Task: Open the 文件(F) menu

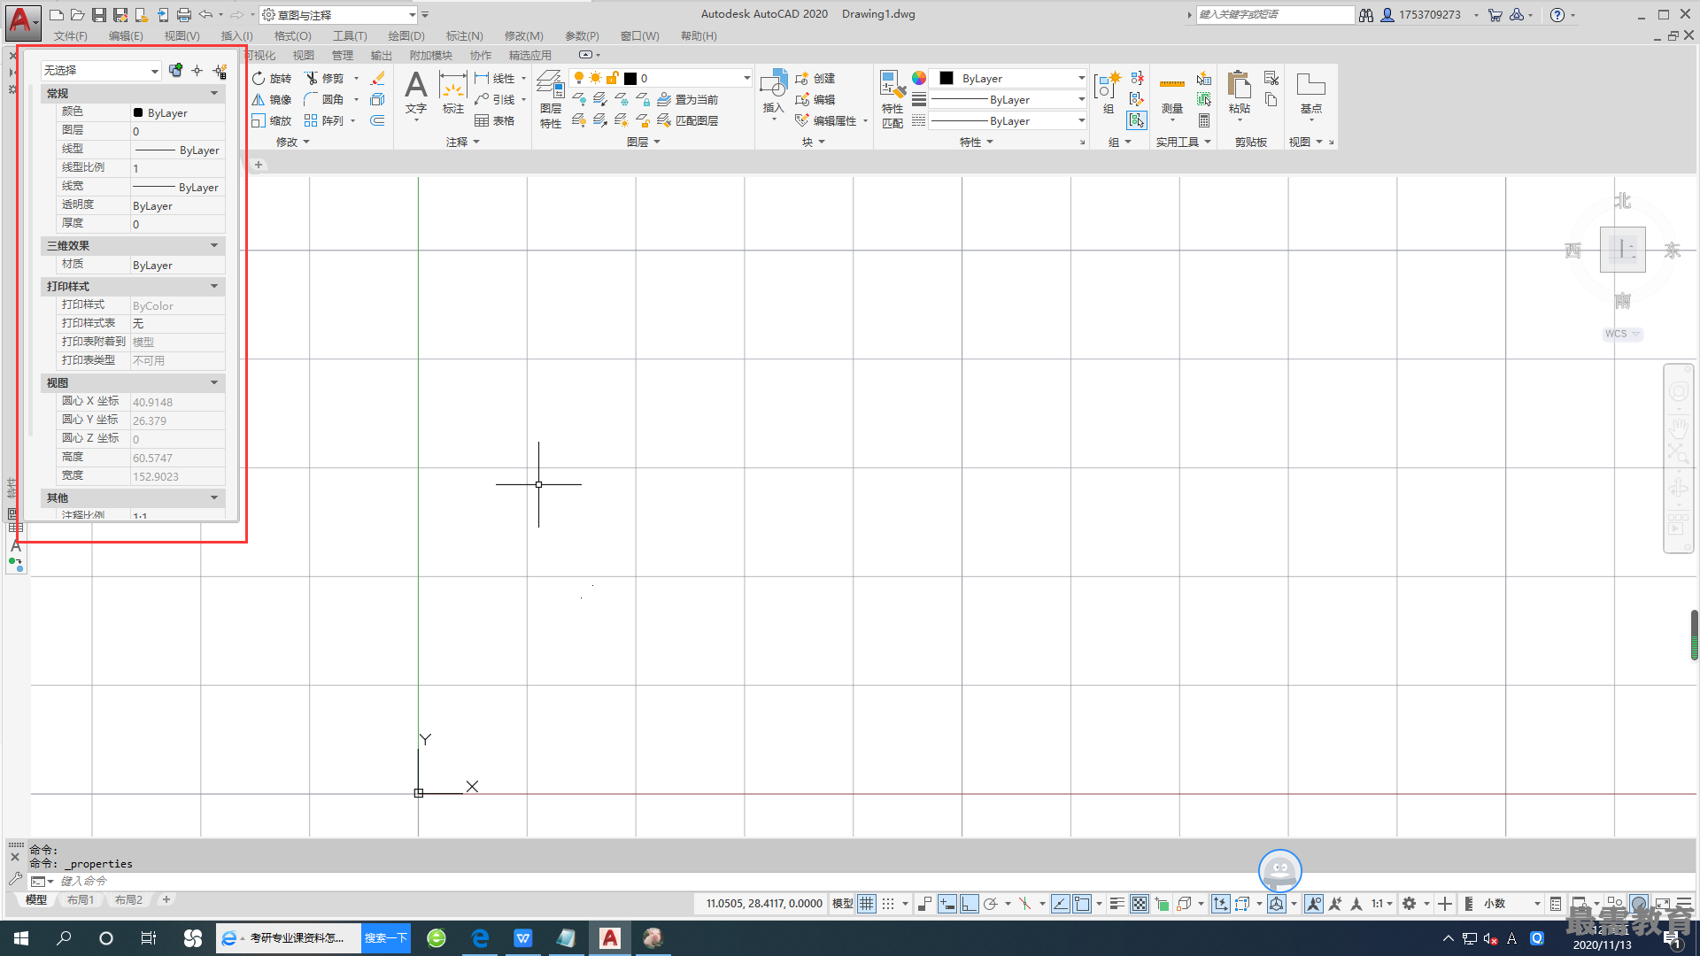Action: (71, 36)
